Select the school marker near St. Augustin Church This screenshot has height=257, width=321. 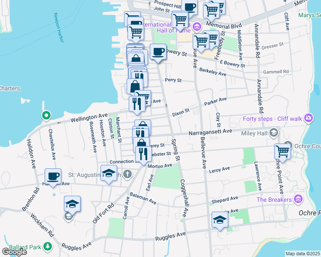pyautogui.click(x=109, y=173)
